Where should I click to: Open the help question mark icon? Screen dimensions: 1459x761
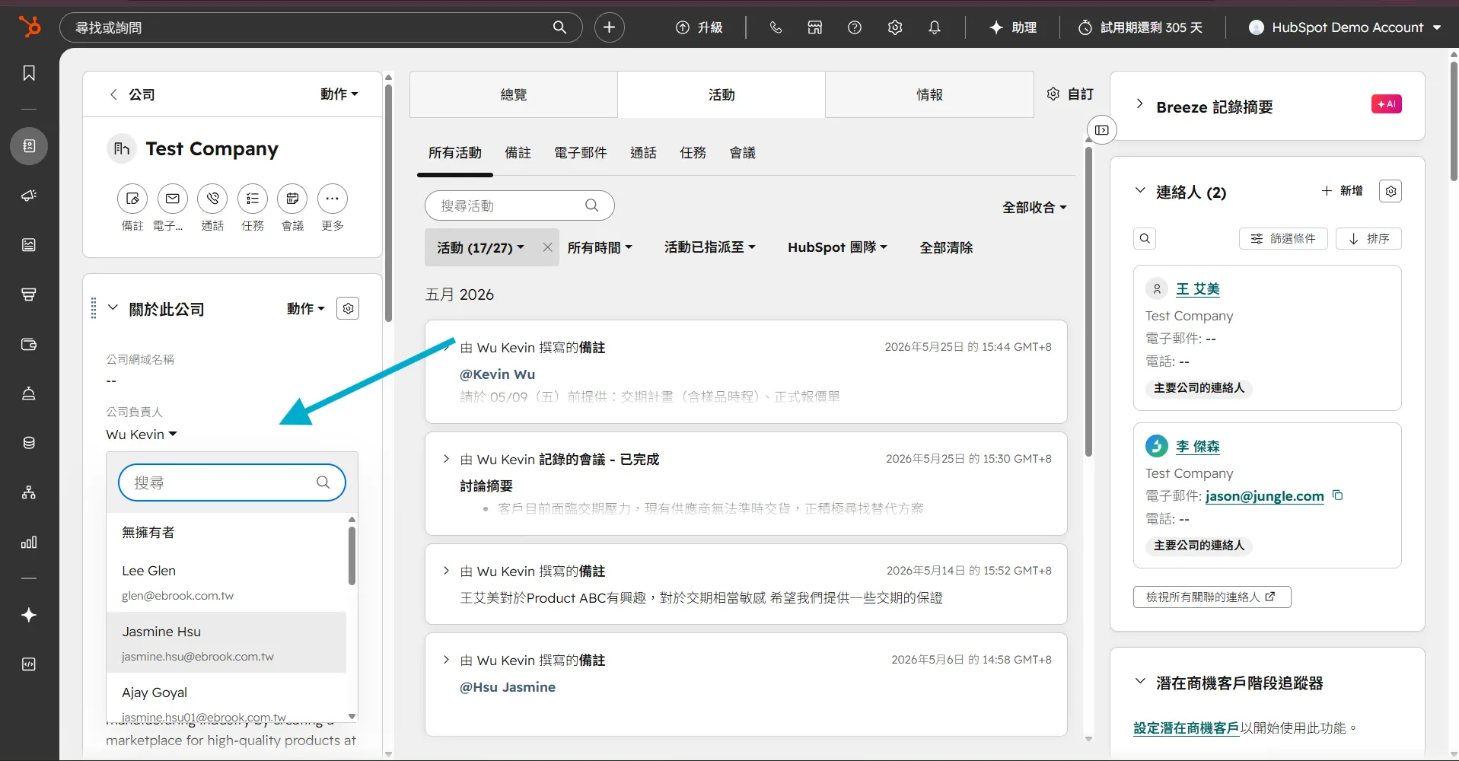coord(855,27)
